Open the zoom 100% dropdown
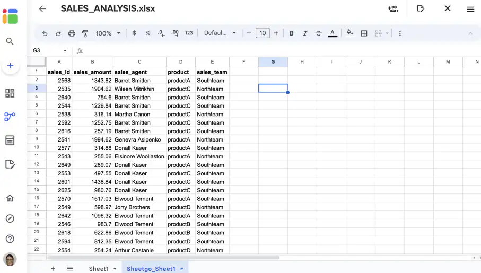 coord(108,33)
